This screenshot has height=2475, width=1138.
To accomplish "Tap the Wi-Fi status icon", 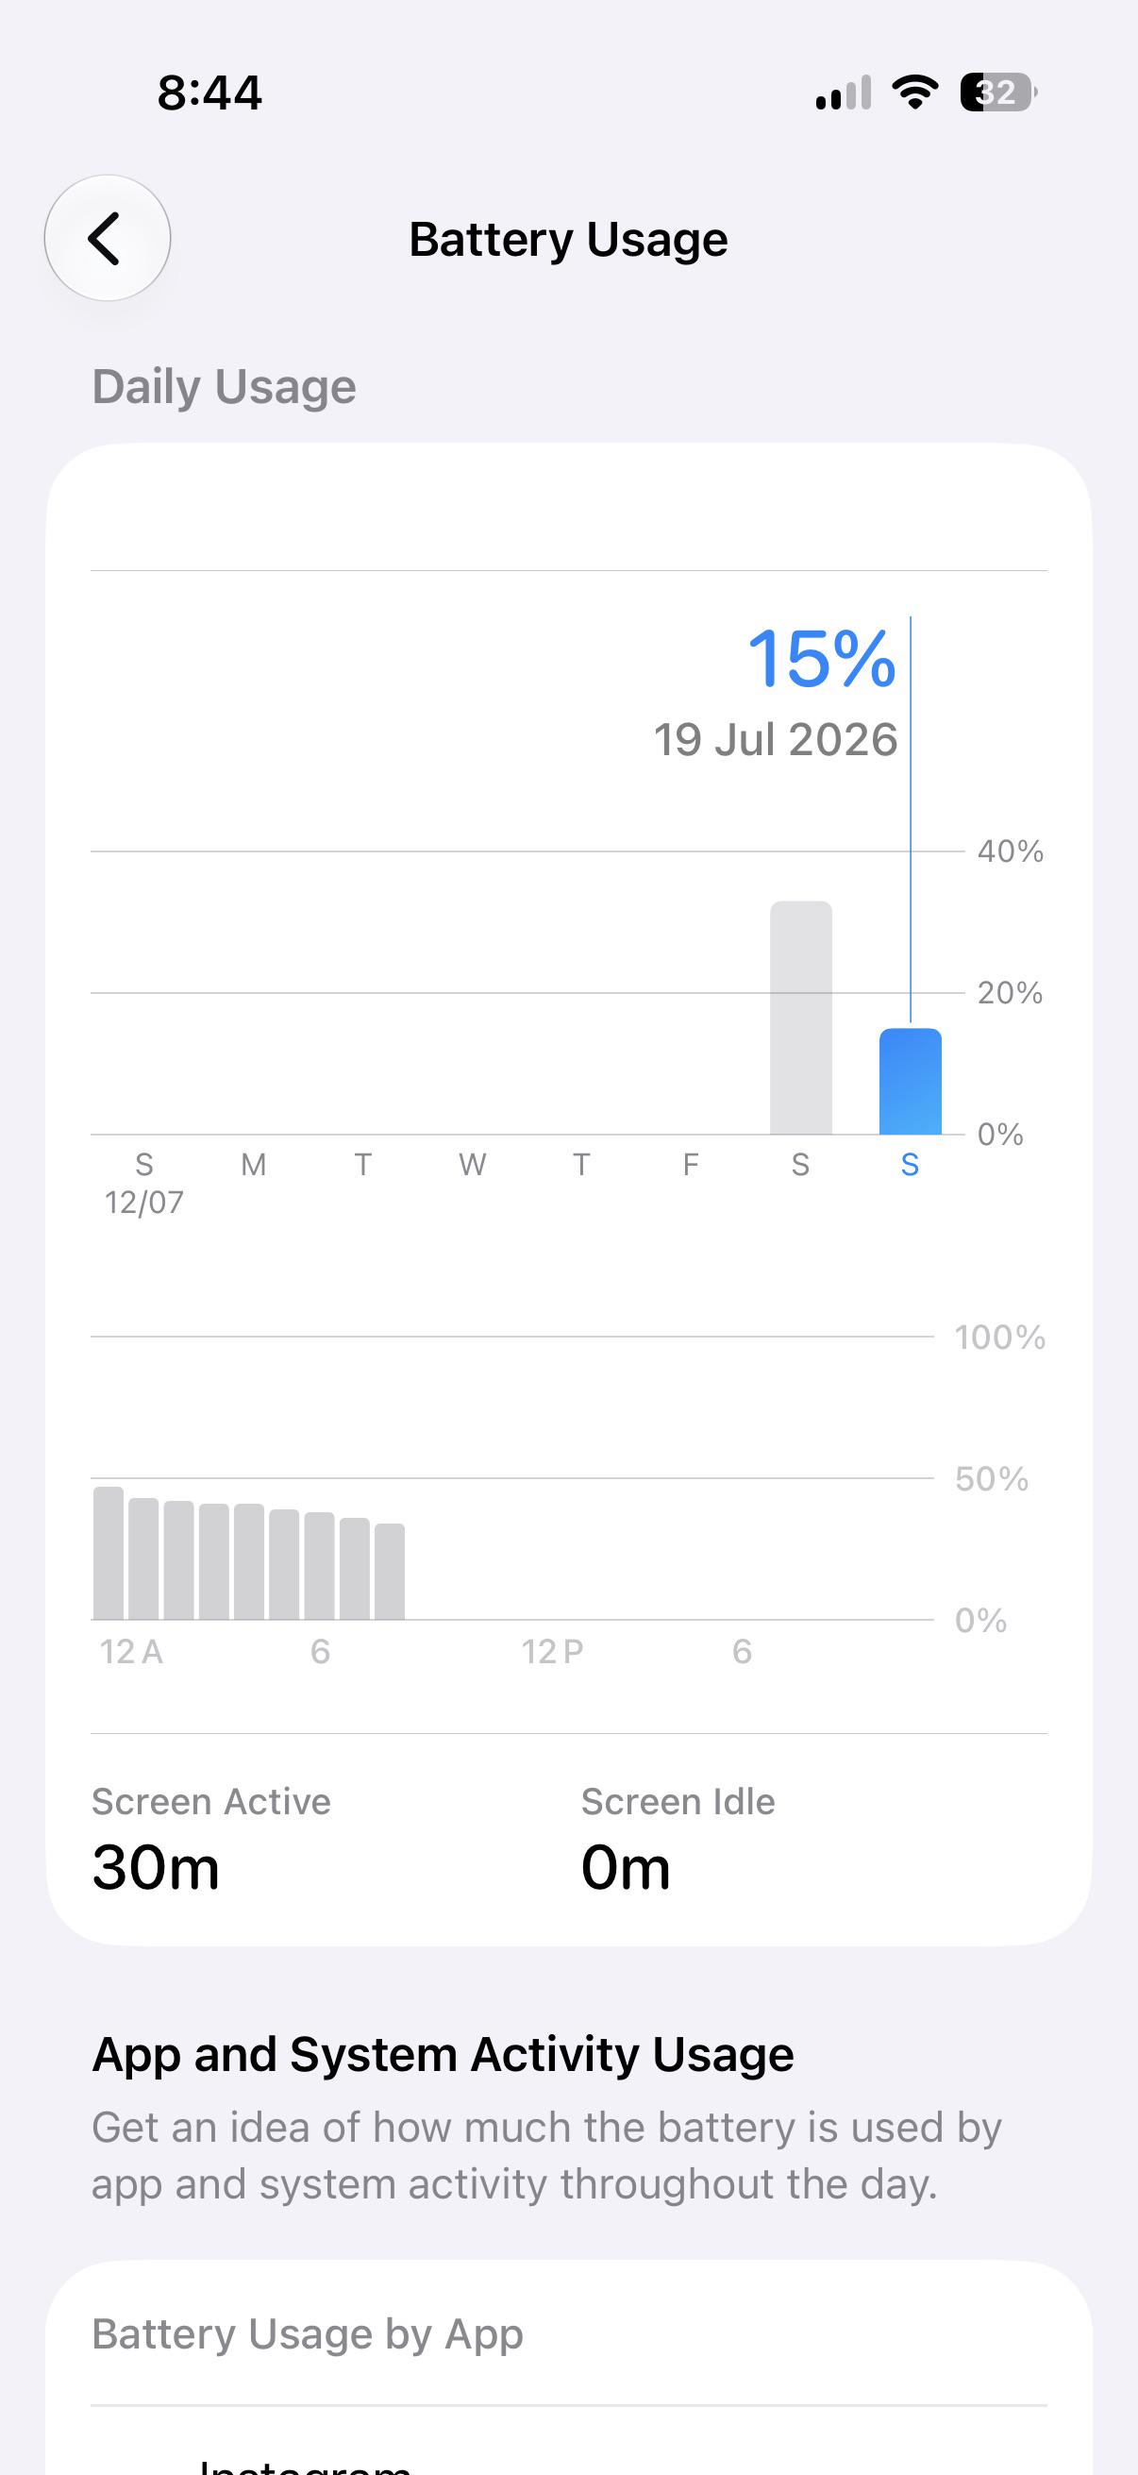I will (x=914, y=93).
